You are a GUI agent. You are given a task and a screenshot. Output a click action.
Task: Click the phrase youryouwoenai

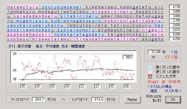pyautogui.click(x=62, y=7)
